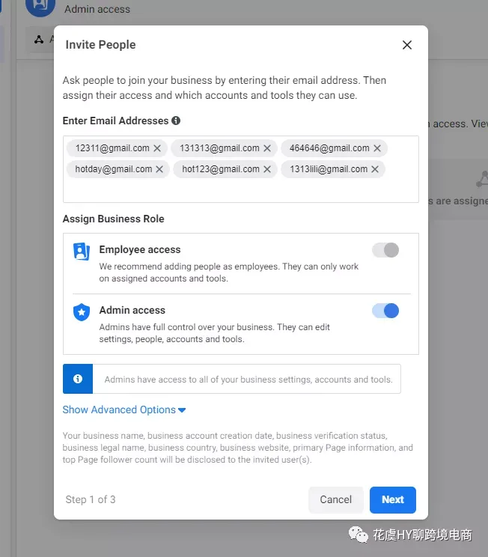Click admin avatar icon in background page

40,5
